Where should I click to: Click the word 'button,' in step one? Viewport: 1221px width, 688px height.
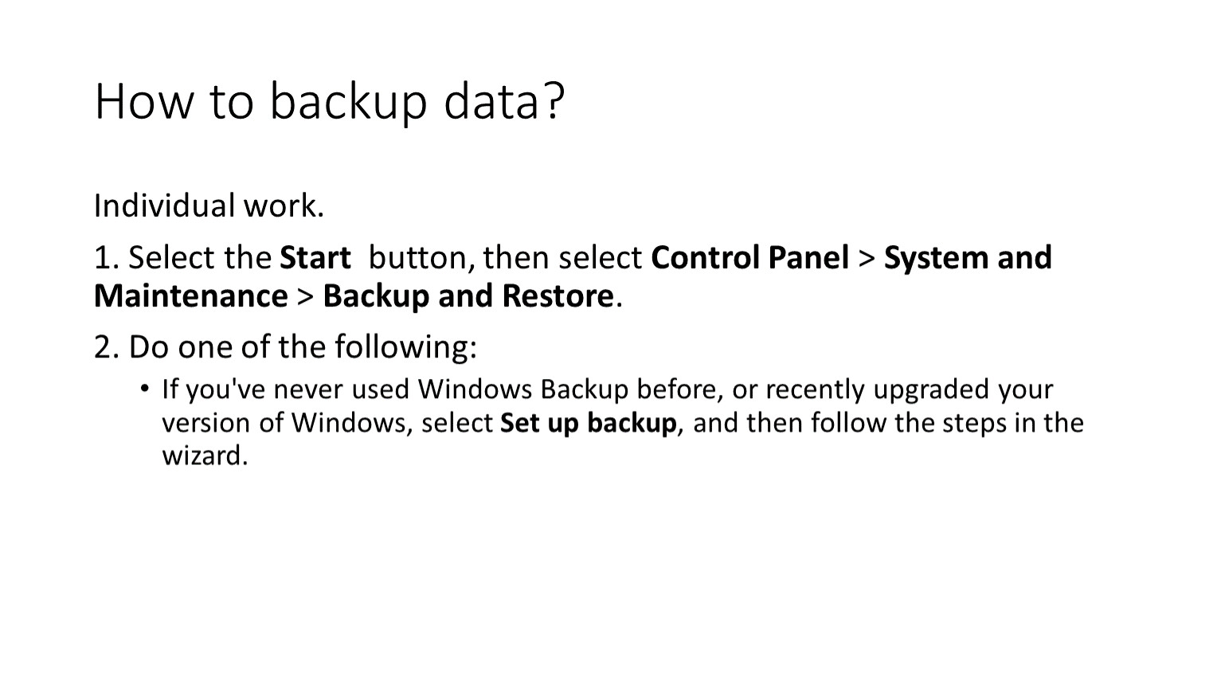point(422,257)
